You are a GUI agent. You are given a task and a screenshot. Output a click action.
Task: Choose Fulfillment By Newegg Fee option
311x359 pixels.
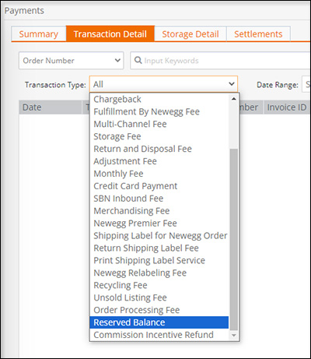pos(159,111)
